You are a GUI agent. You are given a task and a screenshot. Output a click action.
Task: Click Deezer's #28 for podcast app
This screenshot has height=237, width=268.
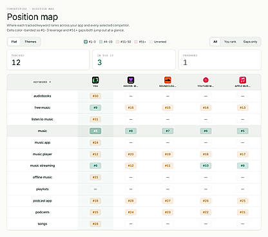pyautogui.click(x=131, y=201)
